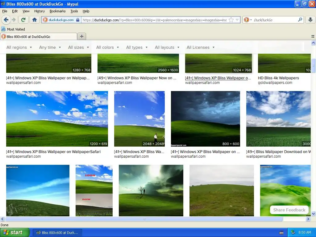The width and height of the screenshot is (316, 237).
Task: Open the 800 × 600 stormy Bliss thumbnail
Action: coord(205,119)
